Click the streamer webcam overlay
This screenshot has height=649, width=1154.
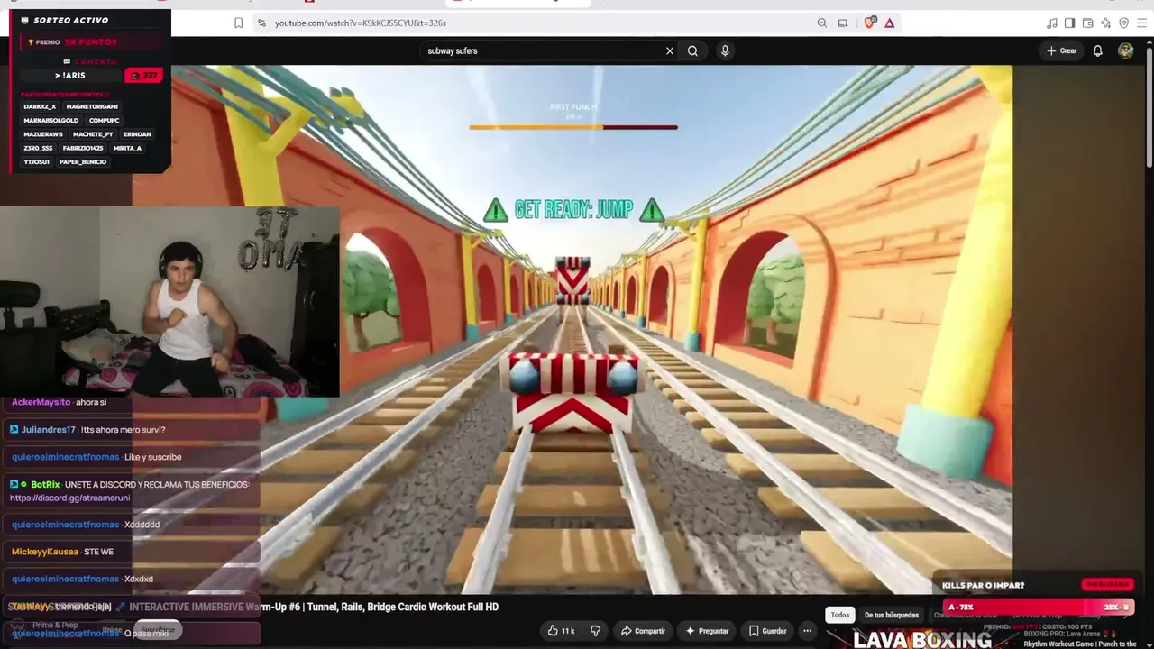tap(169, 302)
